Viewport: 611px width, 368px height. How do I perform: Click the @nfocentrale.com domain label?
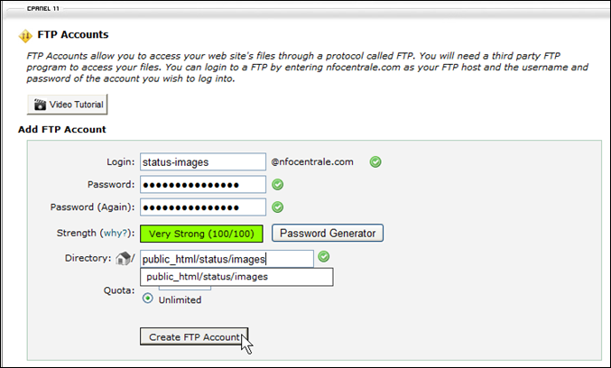click(x=312, y=162)
